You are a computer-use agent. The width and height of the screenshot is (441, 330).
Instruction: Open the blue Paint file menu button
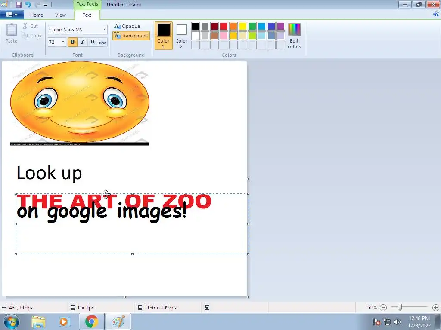click(x=12, y=15)
